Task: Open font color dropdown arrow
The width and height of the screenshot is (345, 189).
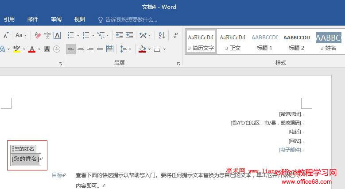Action: pyautogui.click(x=39, y=49)
